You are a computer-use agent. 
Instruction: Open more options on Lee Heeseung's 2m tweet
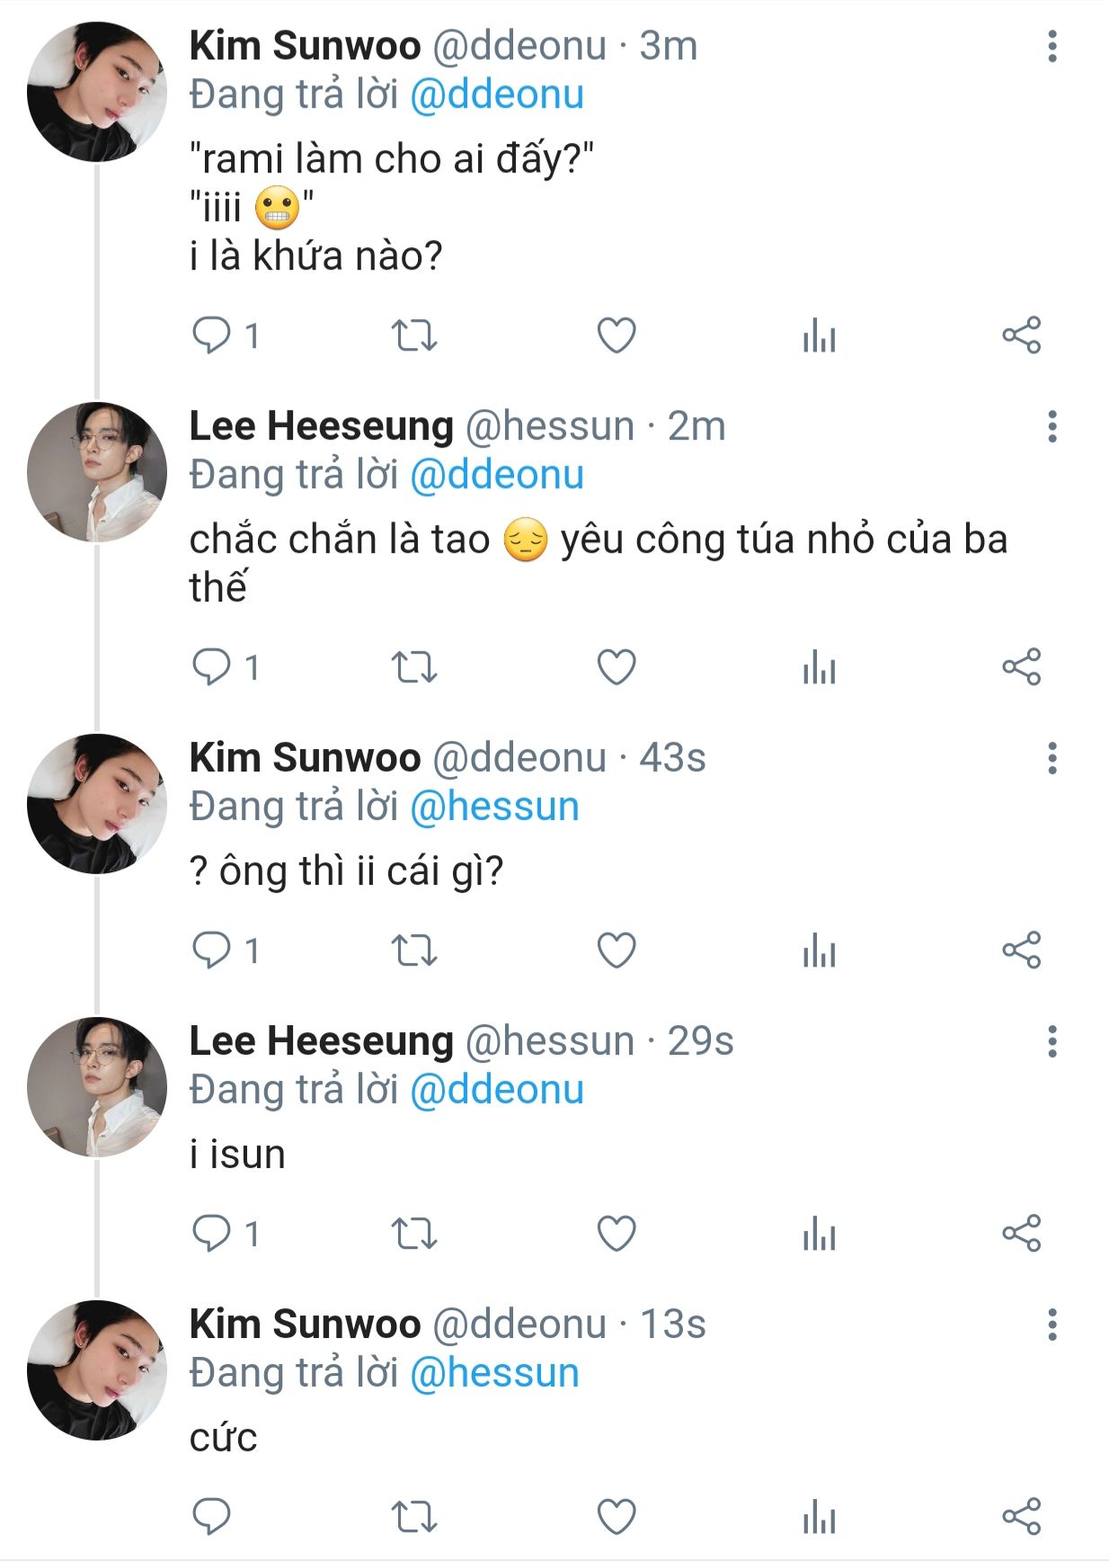coord(1052,427)
